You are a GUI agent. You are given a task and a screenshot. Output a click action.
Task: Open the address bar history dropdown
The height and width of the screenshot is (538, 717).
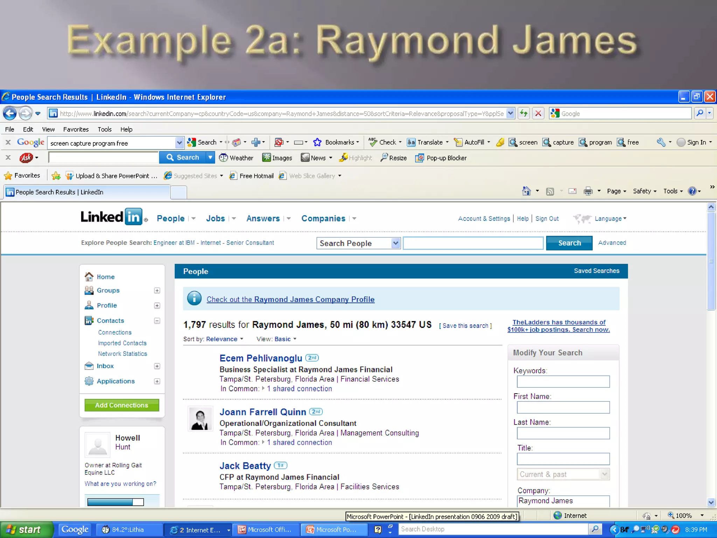510,113
